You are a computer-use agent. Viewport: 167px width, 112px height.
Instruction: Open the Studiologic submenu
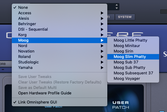[x=59, y=62]
